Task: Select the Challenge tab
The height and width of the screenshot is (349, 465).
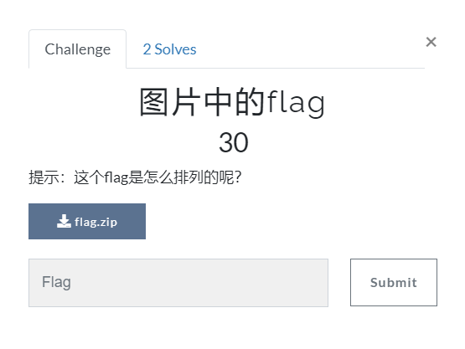Action: [77, 49]
